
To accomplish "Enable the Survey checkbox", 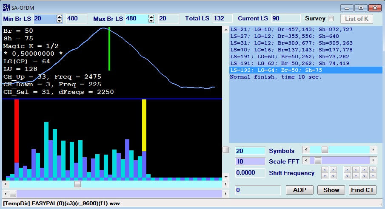I will point(331,19).
